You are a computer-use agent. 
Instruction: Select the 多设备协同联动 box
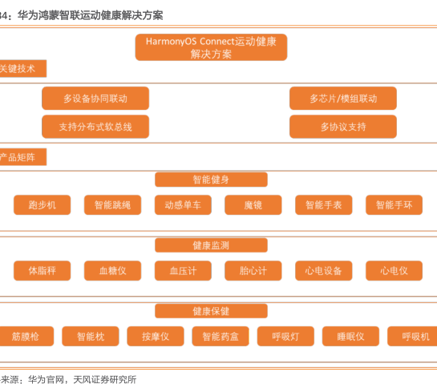point(95,99)
